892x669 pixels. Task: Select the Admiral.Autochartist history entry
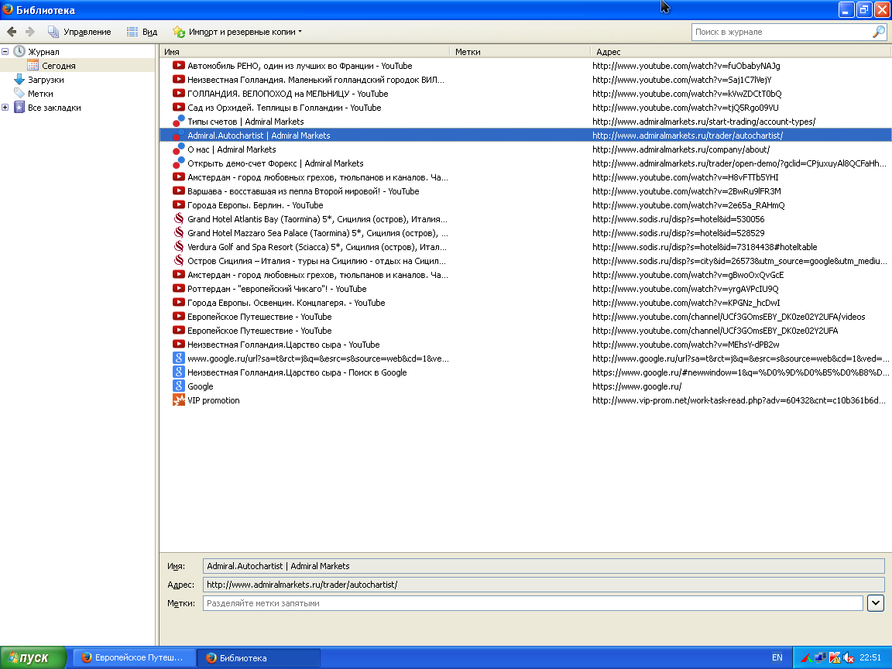click(x=525, y=136)
